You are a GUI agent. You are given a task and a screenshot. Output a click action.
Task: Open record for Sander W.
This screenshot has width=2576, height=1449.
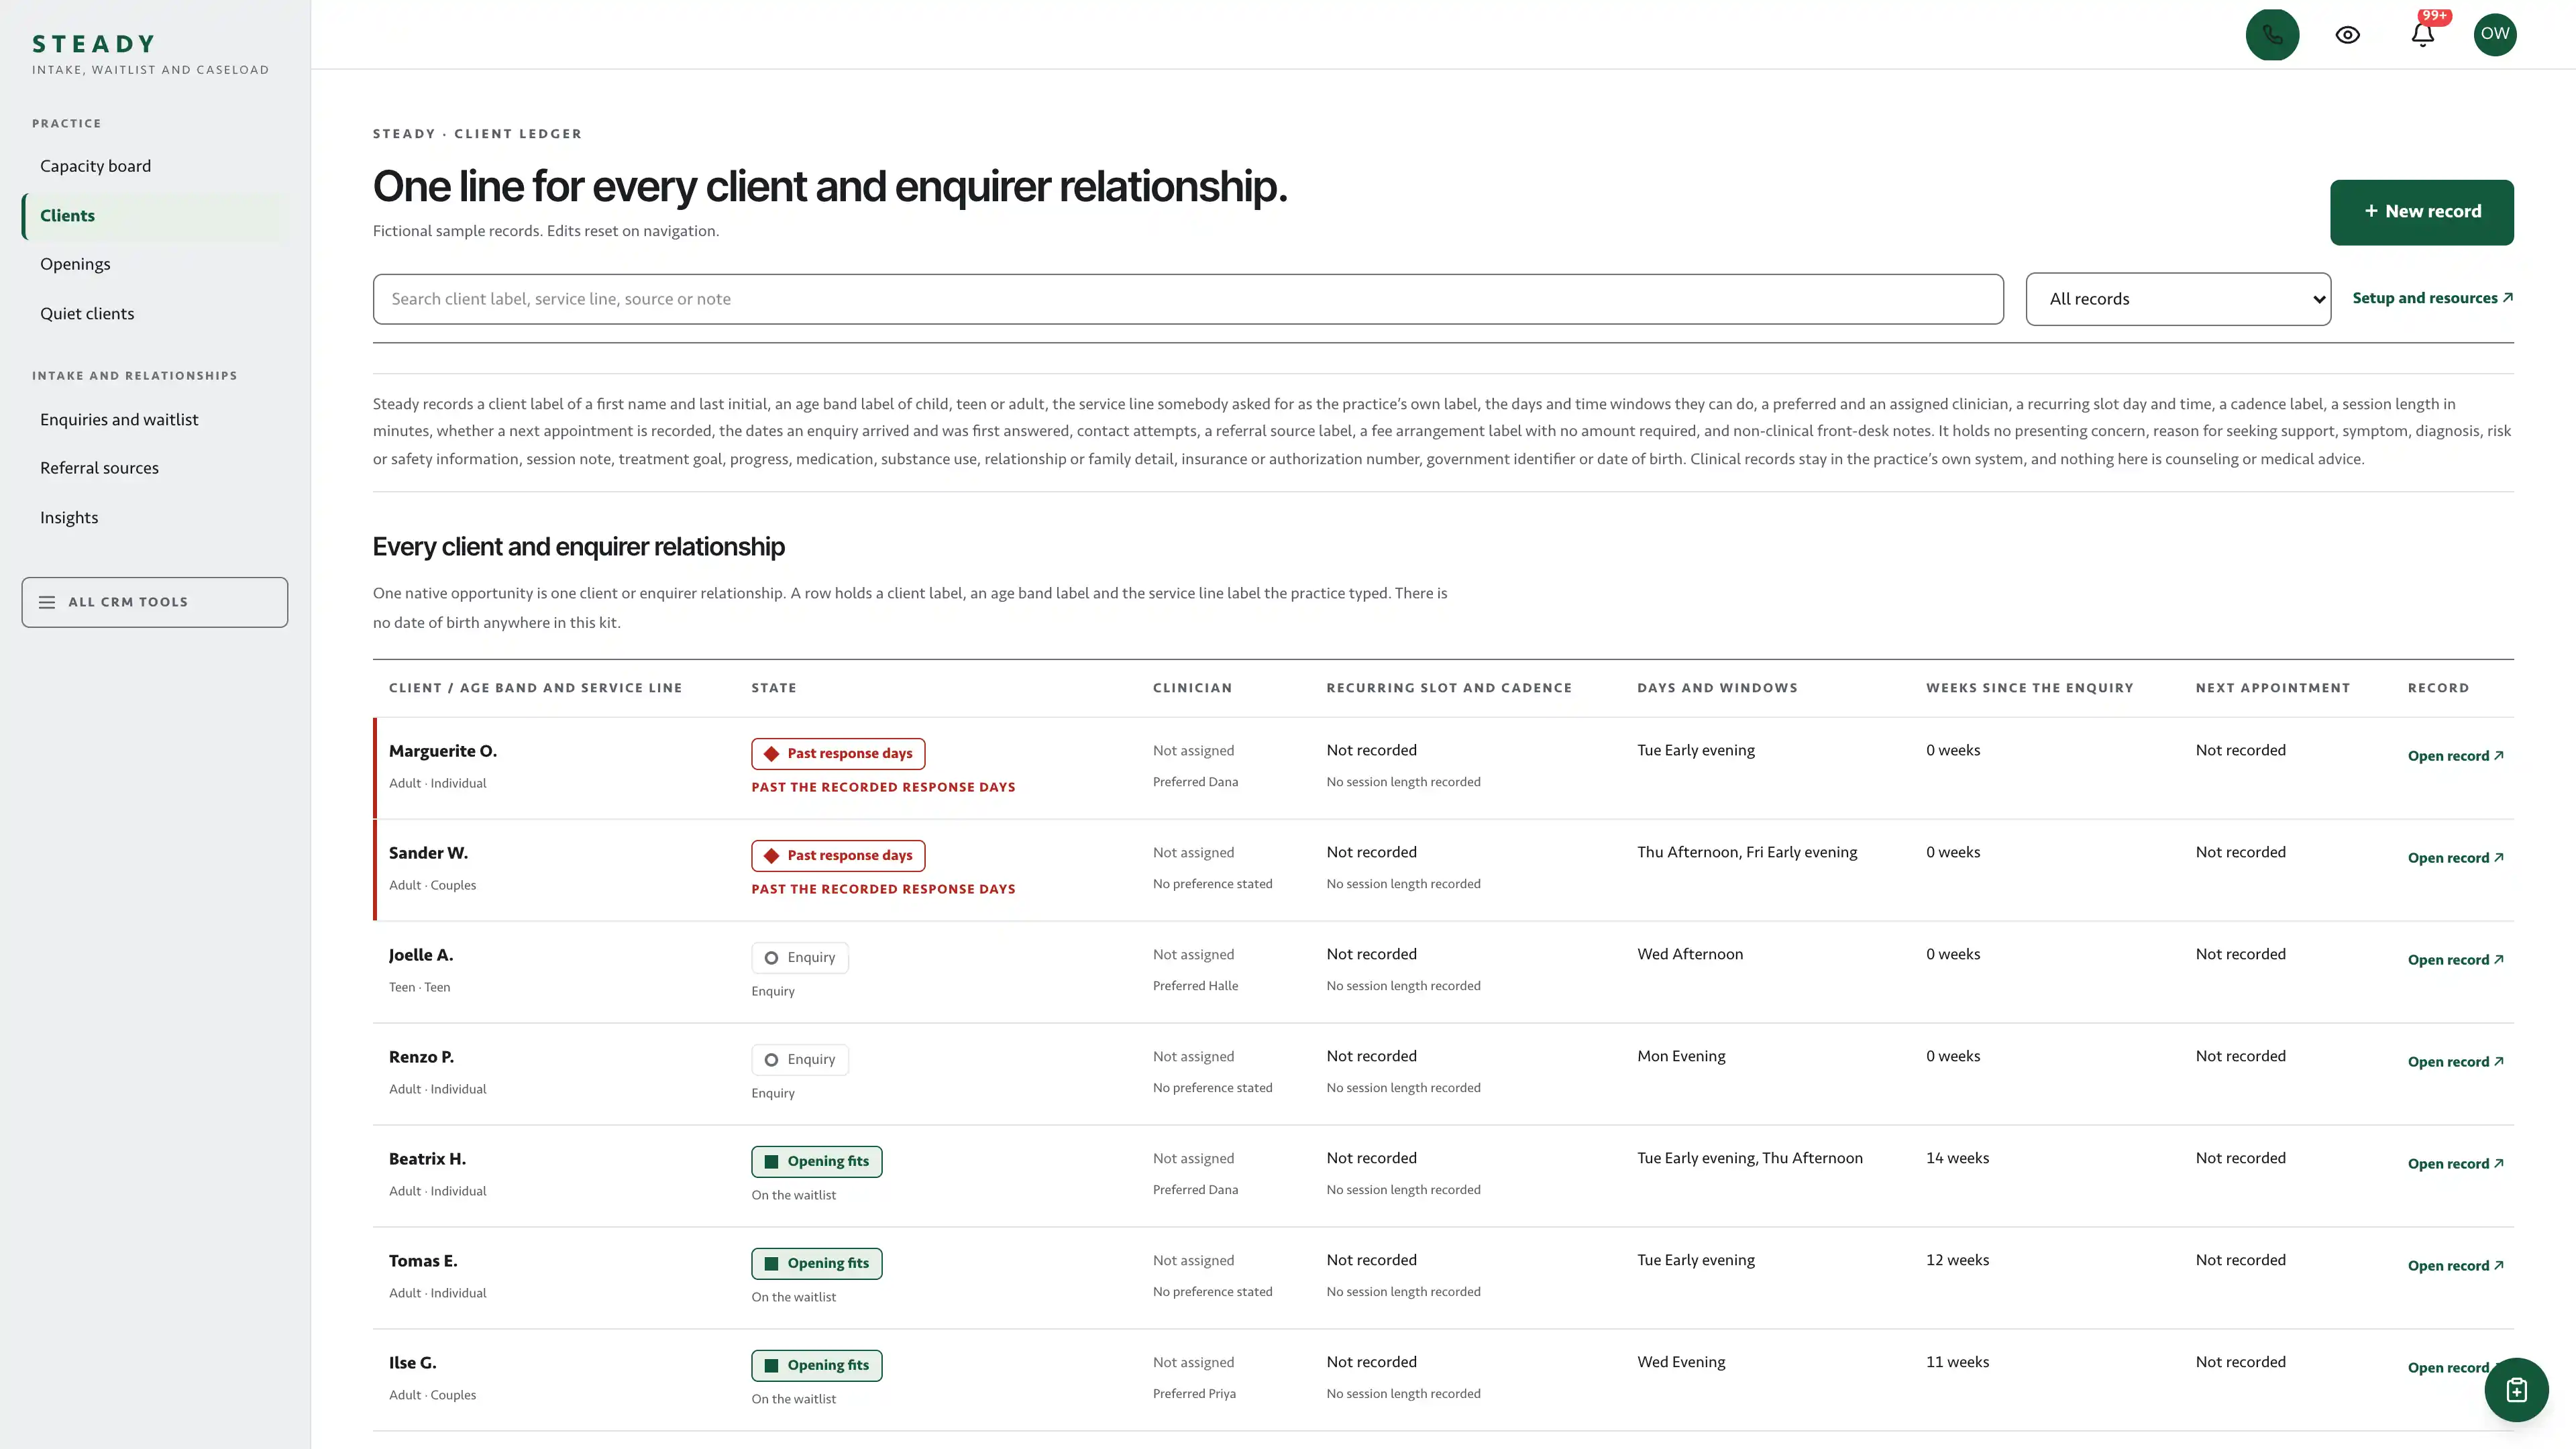pyautogui.click(x=2455, y=858)
